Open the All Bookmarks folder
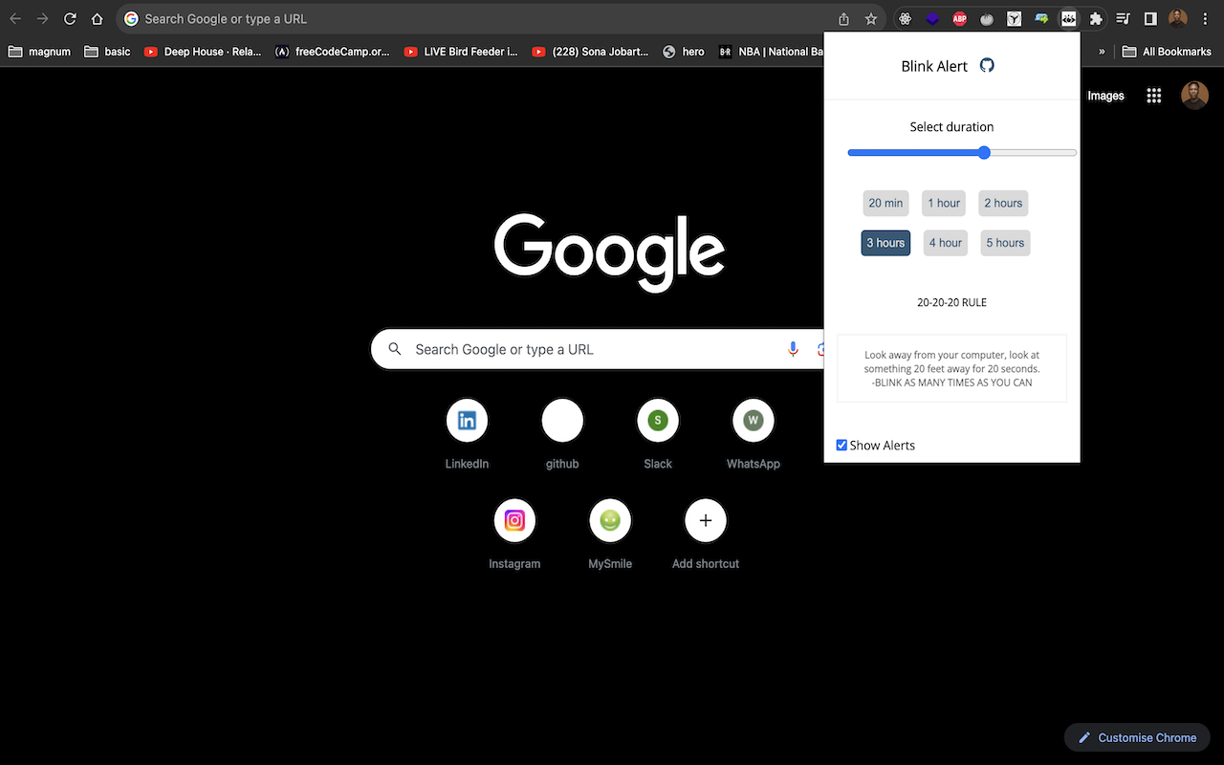This screenshot has width=1224, height=765. (1167, 52)
